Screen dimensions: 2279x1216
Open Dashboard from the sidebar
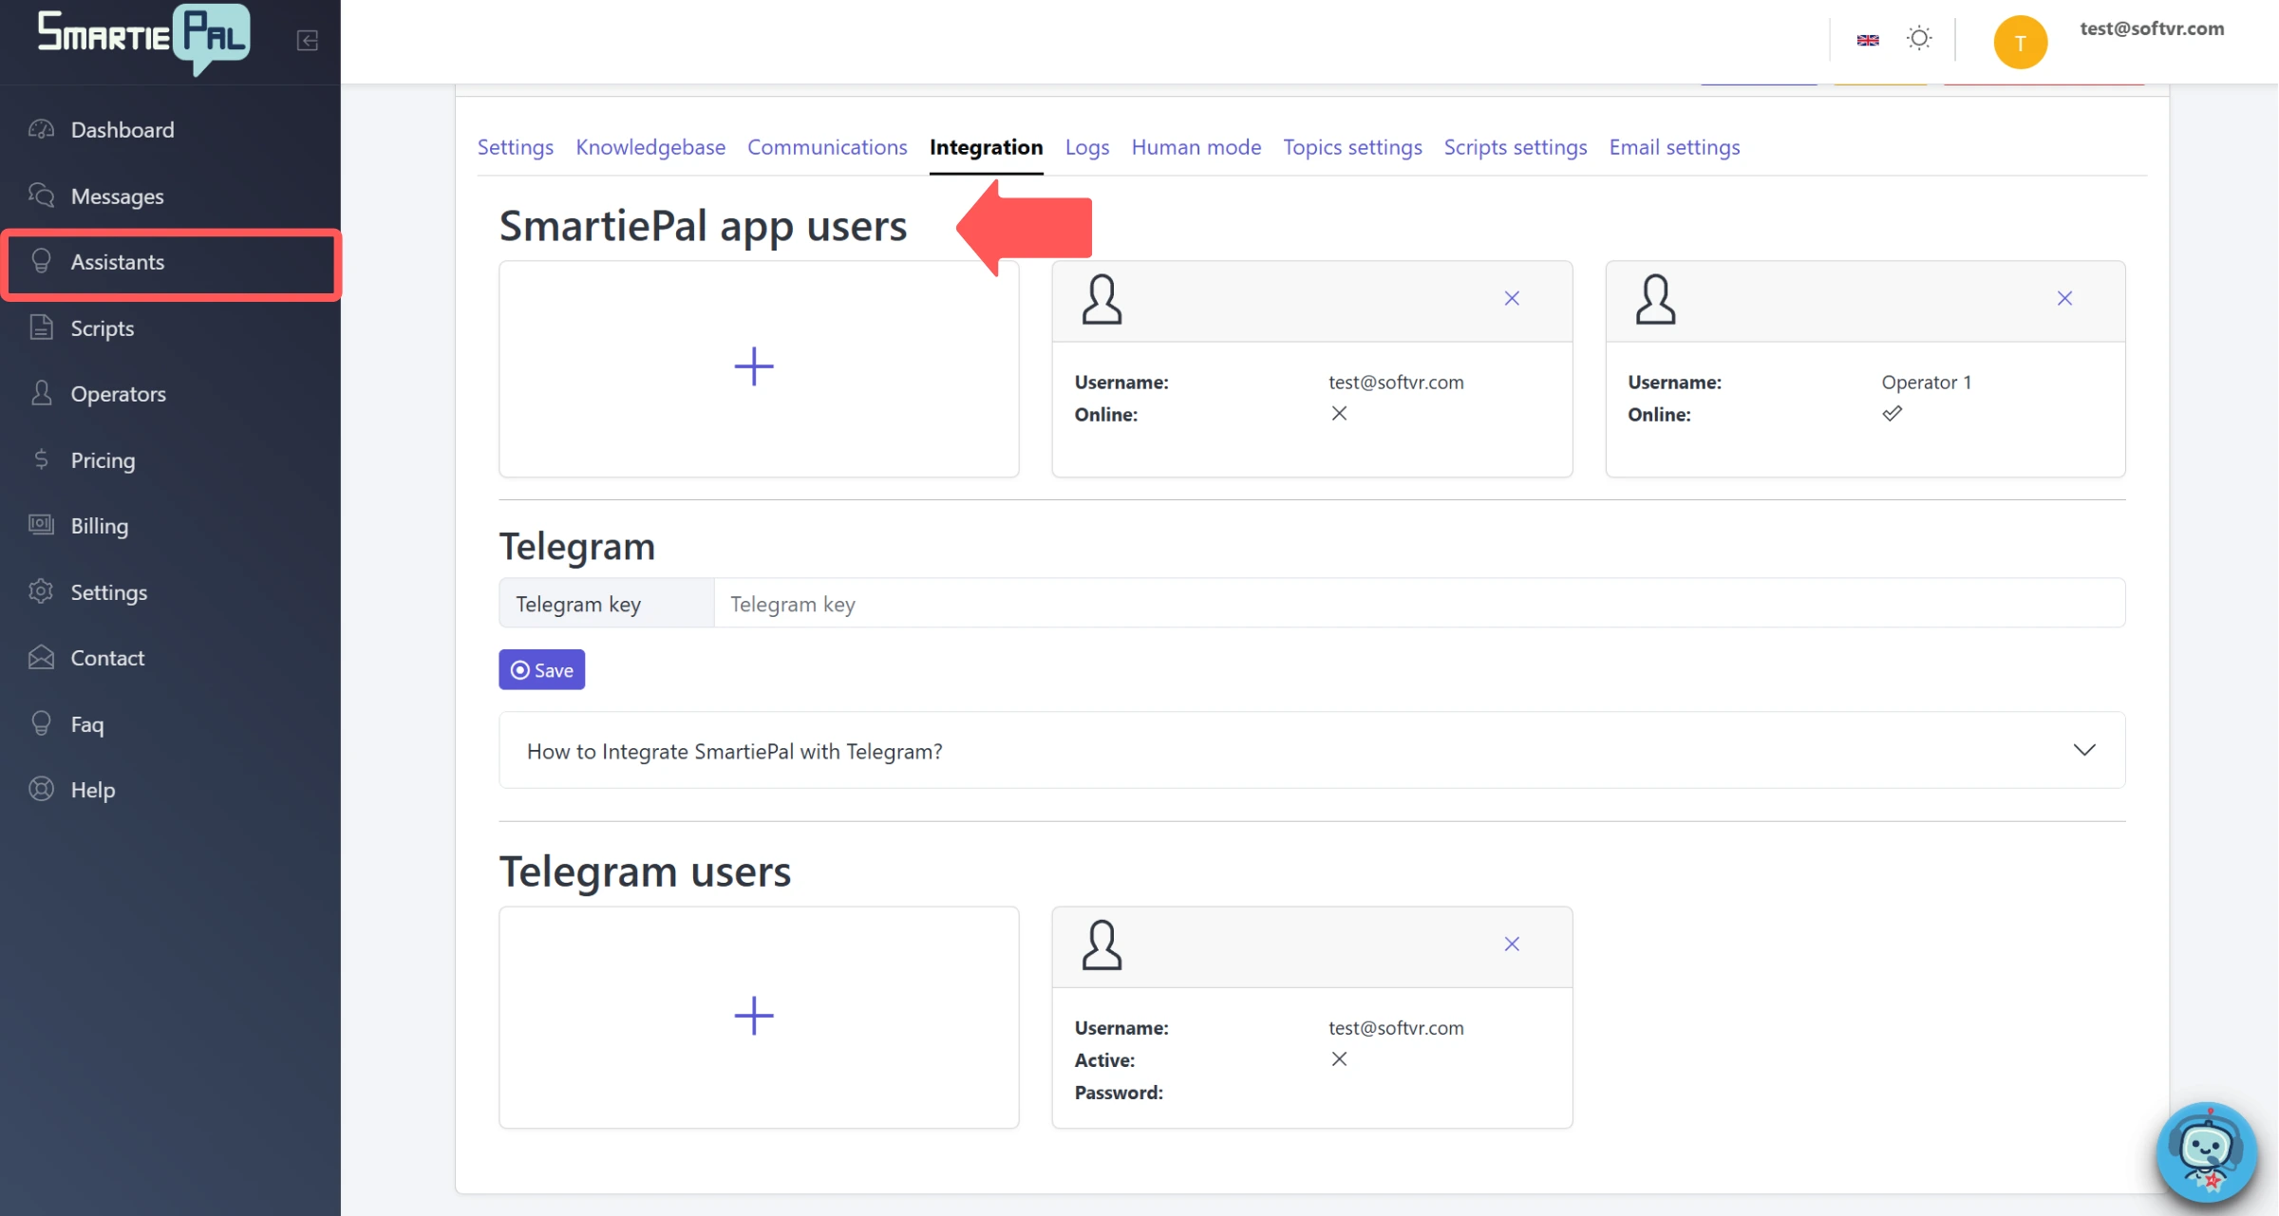(x=122, y=130)
